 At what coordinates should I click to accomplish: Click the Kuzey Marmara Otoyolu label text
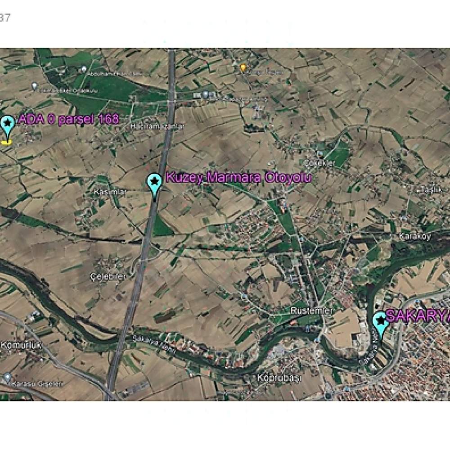coord(239,178)
